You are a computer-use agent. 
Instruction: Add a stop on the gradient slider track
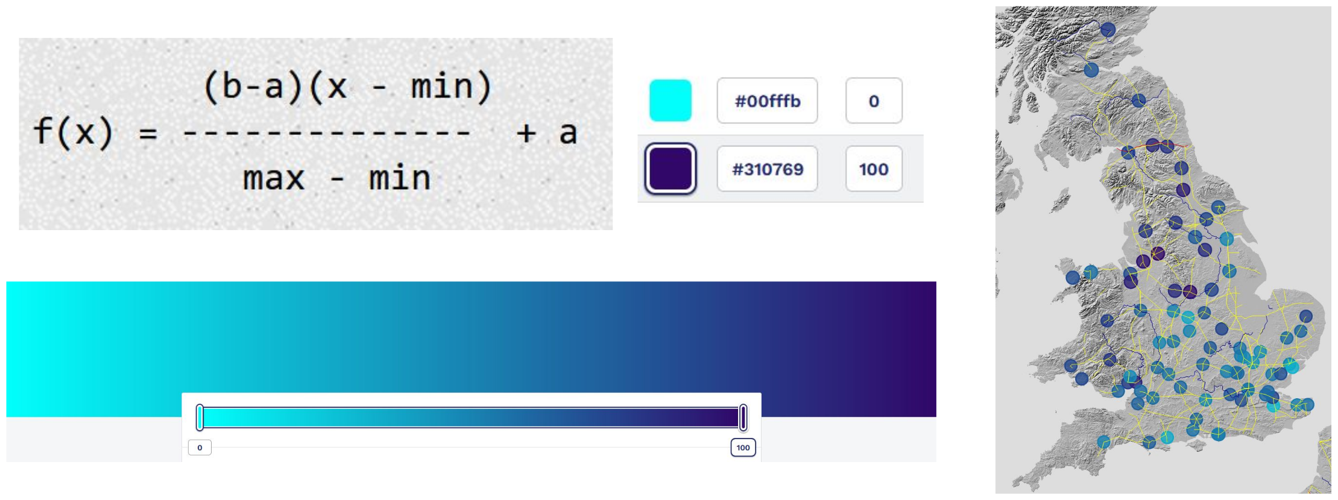coord(471,417)
